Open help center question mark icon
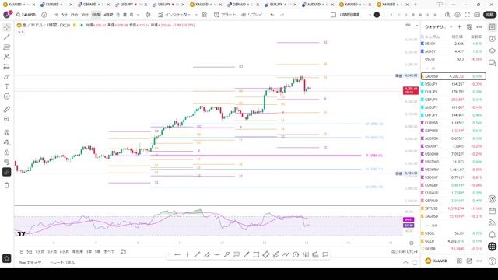 point(492,261)
